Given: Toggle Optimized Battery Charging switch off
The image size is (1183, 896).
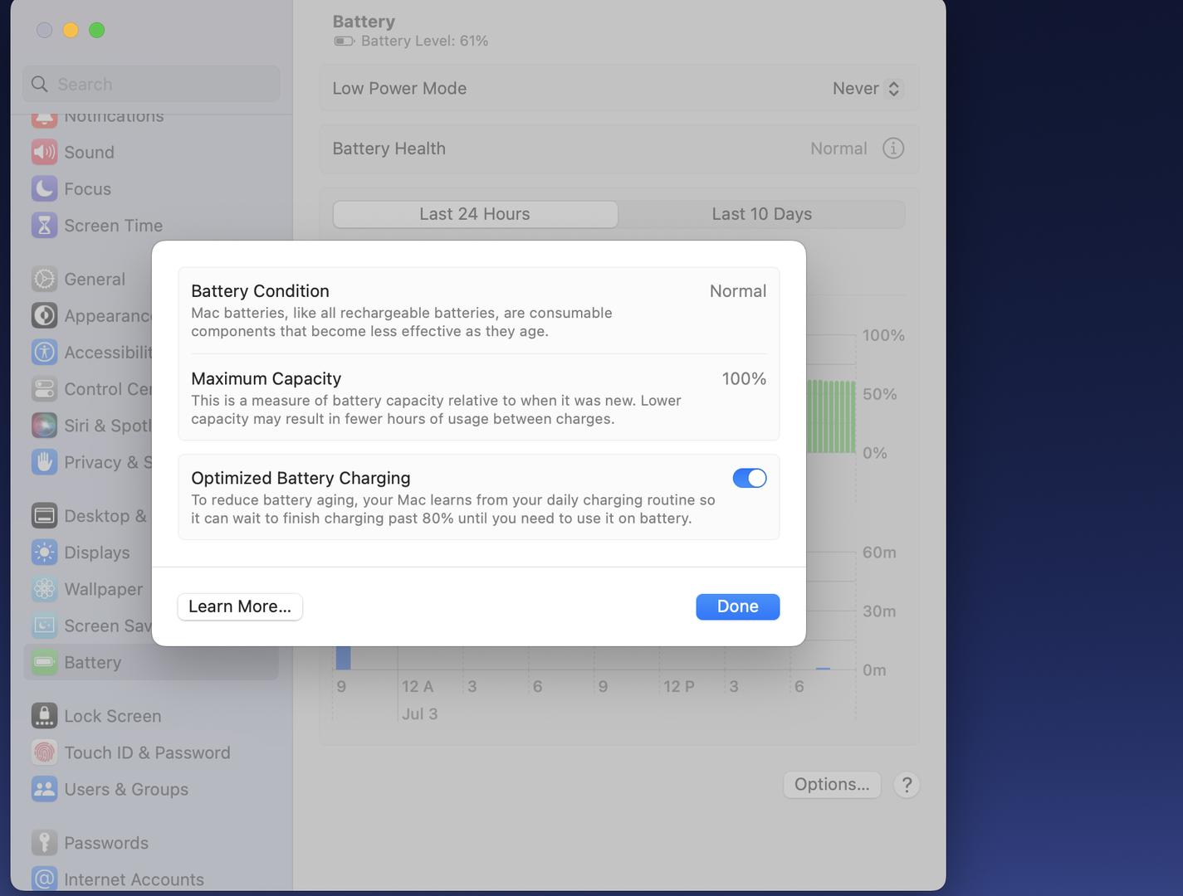Looking at the screenshot, I should [x=749, y=478].
